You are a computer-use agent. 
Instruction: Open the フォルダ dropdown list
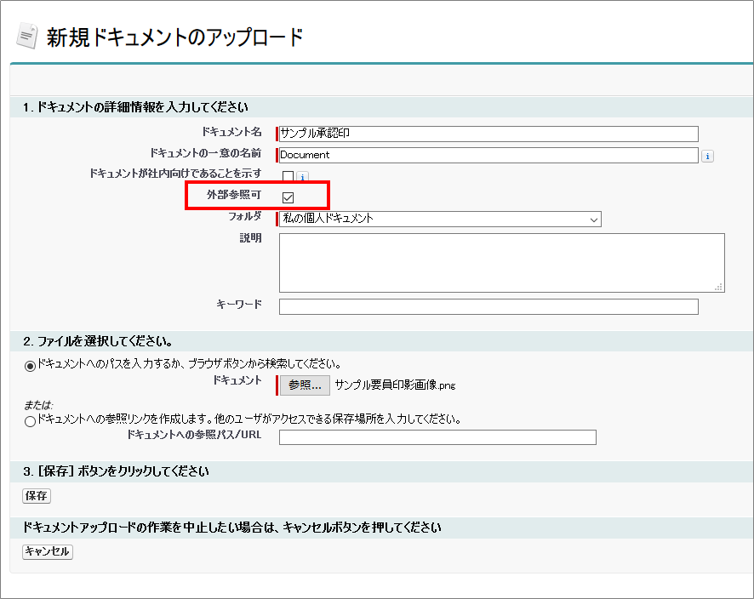439,219
